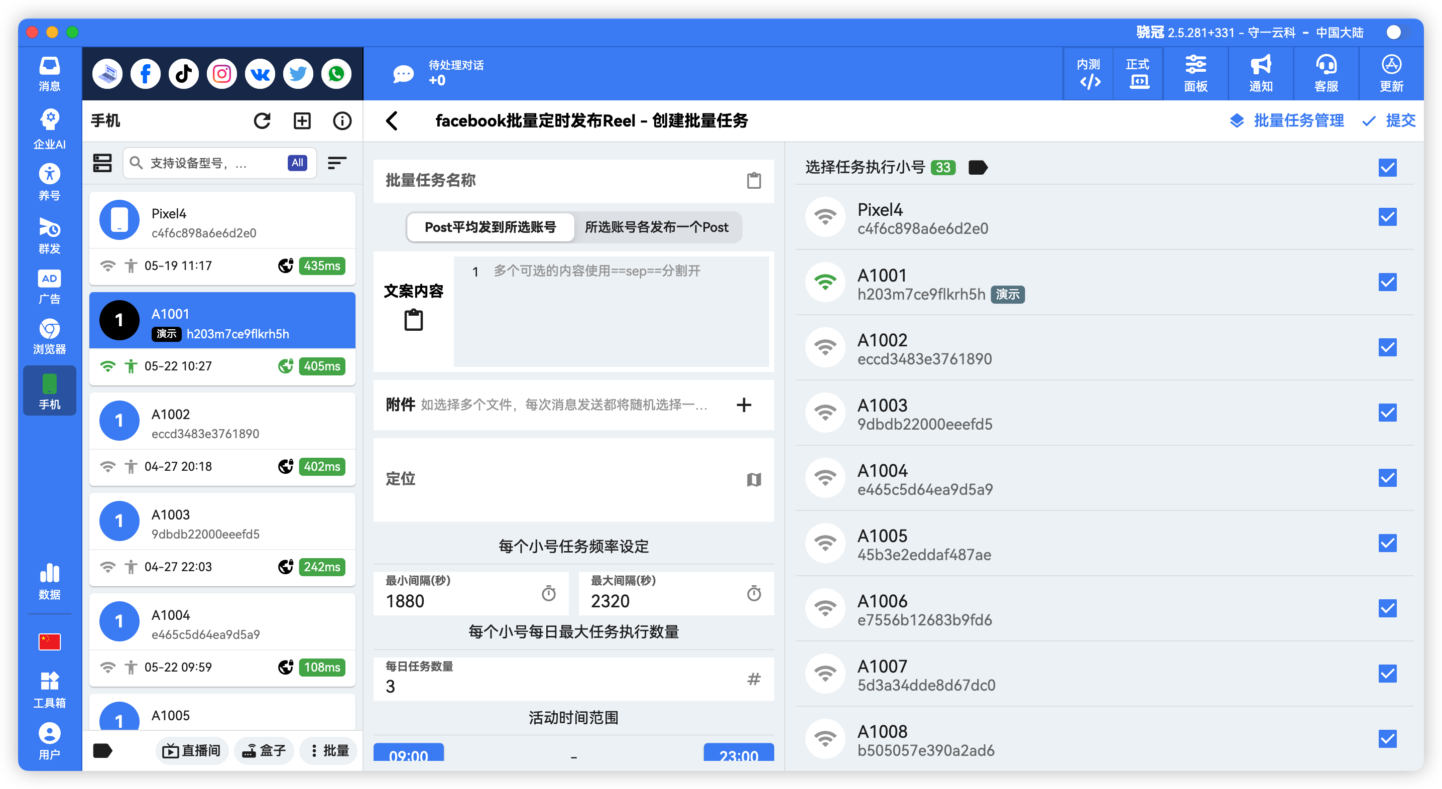1442x789 pixels.
Task: Open the Facebook platform icon
Action: pyautogui.click(x=145, y=73)
